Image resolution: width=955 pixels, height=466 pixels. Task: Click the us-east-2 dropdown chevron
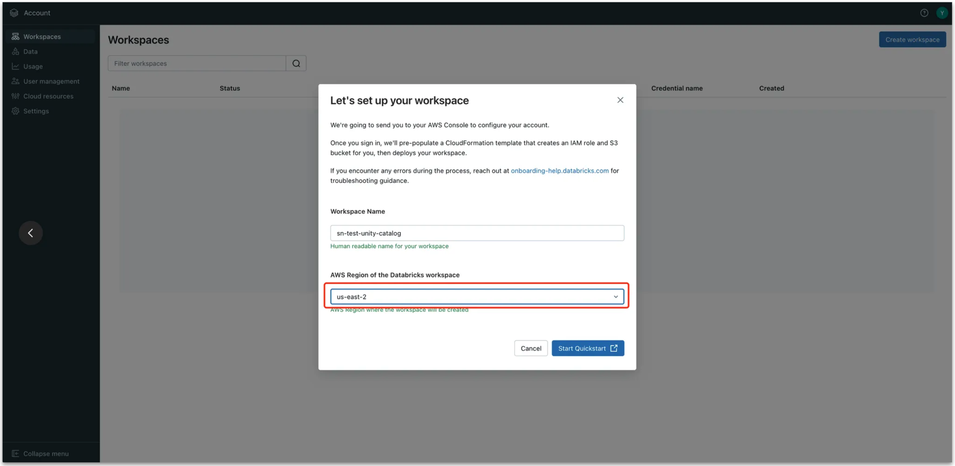(615, 296)
